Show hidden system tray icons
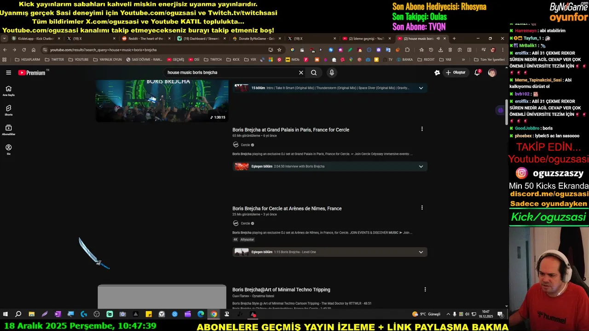 pos(448,314)
